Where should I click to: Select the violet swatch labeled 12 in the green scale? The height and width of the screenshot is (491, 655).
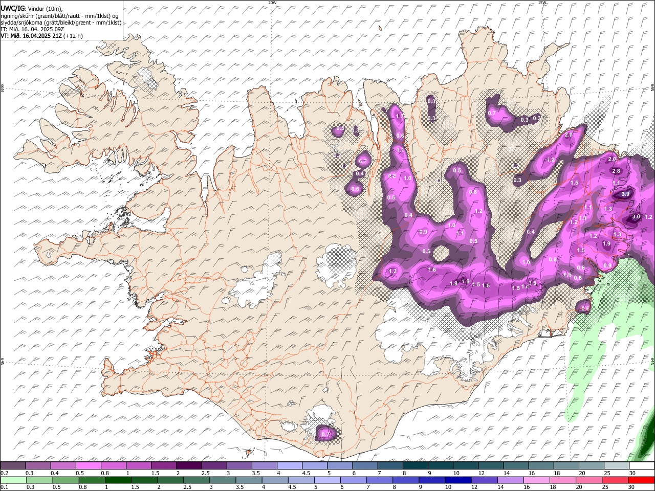point(485,480)
